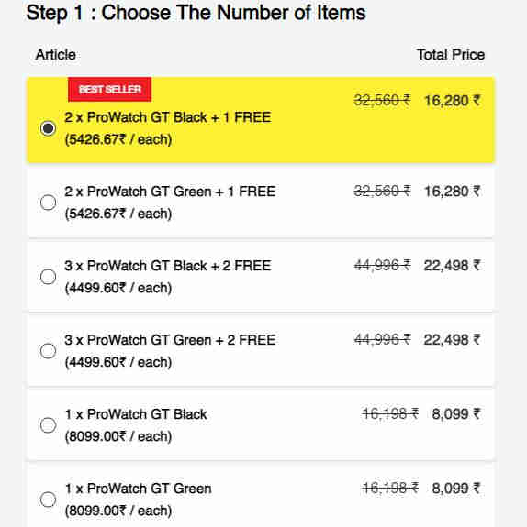Click the red BEST SELLER badge
This screenshot has height=527, width=527.
pyautogui.click(x=109, y=90)
